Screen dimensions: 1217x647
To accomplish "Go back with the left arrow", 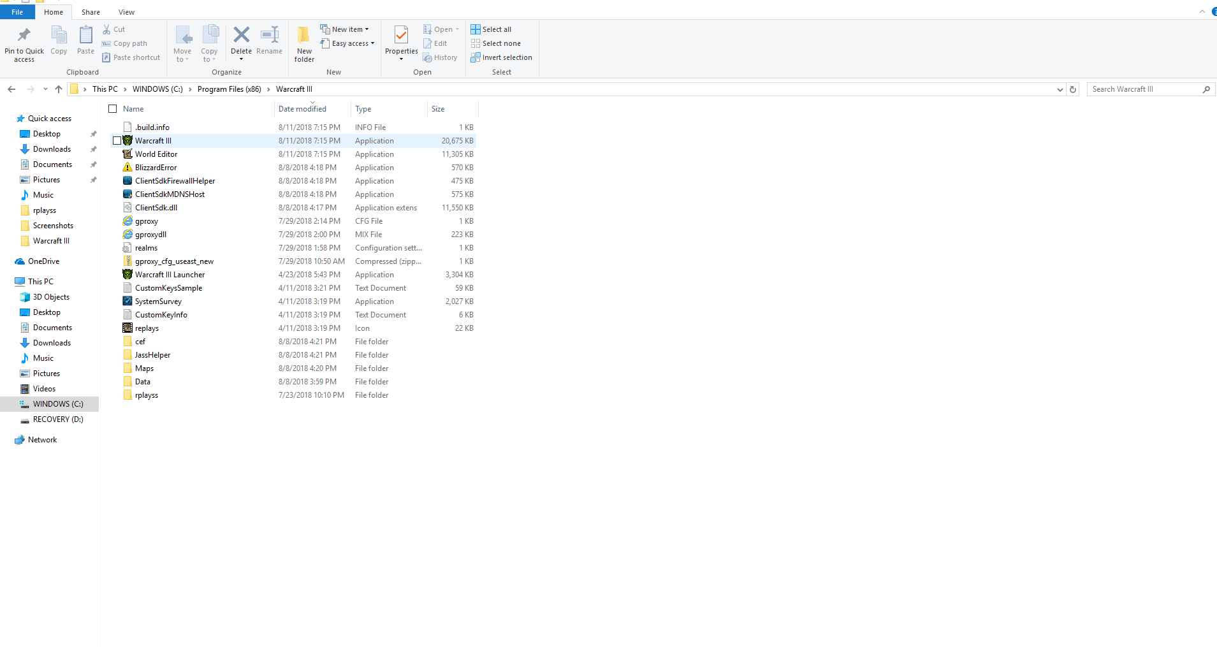I will coord(11,89).
